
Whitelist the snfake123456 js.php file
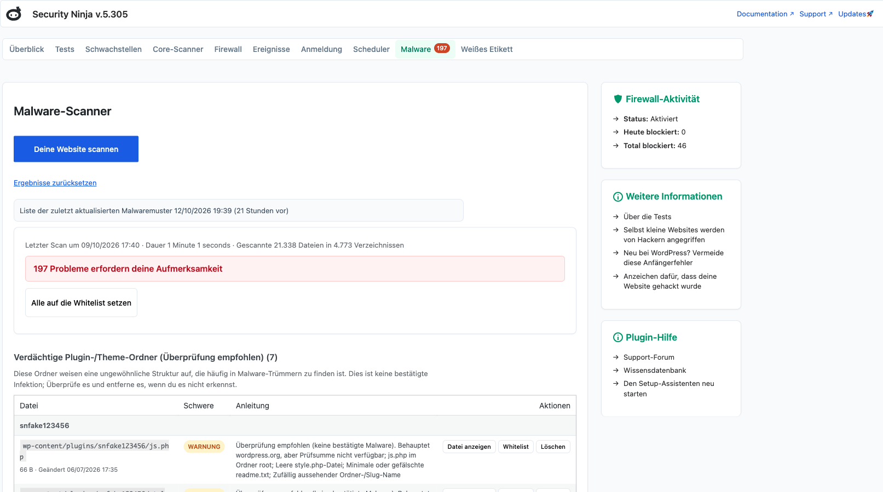coord(516,447)
